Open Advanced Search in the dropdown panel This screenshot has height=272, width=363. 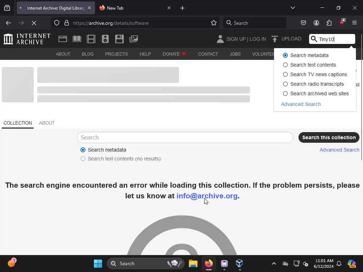pyautogui.click(x=301, y=104)
